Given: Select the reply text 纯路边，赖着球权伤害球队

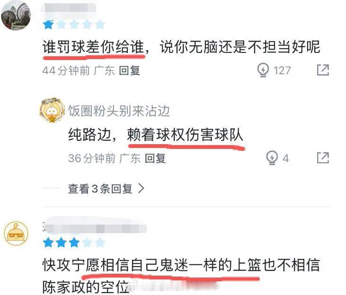Looking at the screenshot, I should click(156, 135).
